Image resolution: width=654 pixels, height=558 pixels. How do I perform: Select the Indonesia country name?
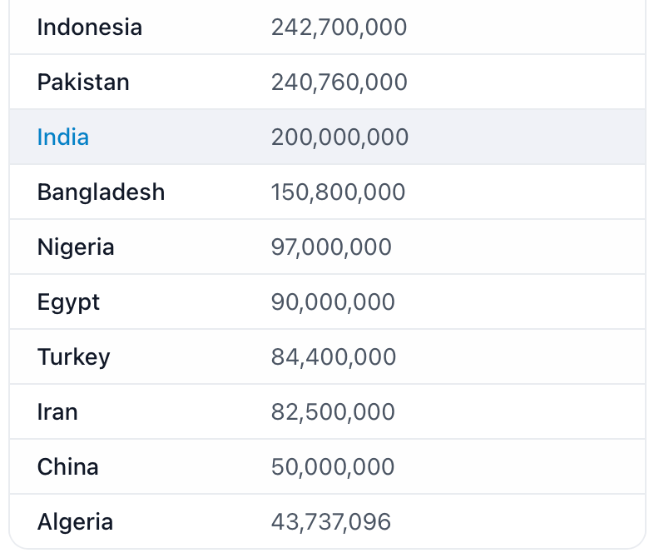click(x=90, y=27)
